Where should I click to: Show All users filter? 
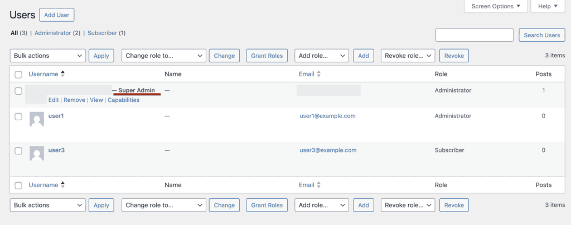[14, 33]
